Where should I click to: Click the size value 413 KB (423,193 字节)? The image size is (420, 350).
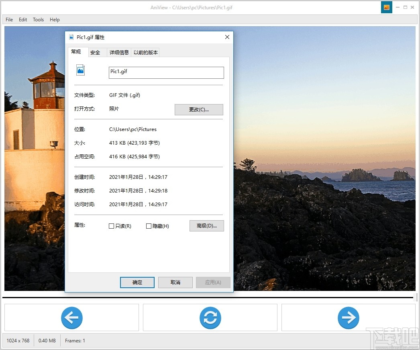135,143
